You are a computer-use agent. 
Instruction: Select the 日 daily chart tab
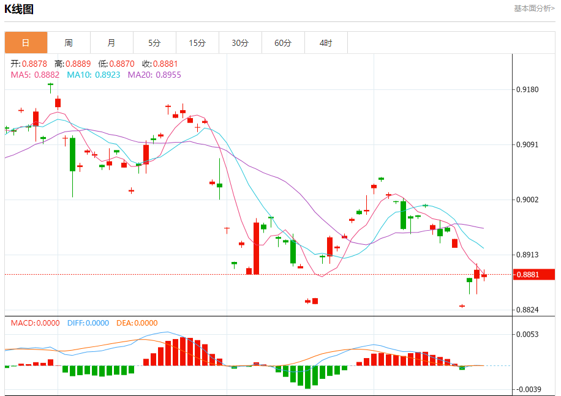coord(26,43)
